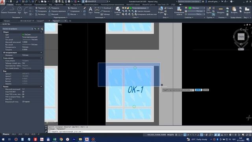The height and width of the screenshot is (142, 252).
Task: Click the Перенести move tool
Action: tap(41, 8)
